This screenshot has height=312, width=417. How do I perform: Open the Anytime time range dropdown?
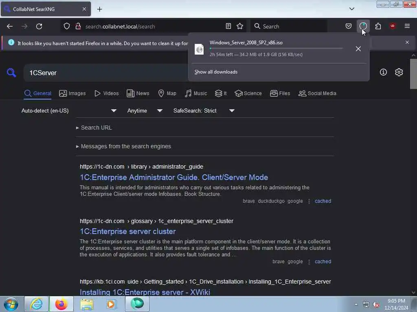145,110
